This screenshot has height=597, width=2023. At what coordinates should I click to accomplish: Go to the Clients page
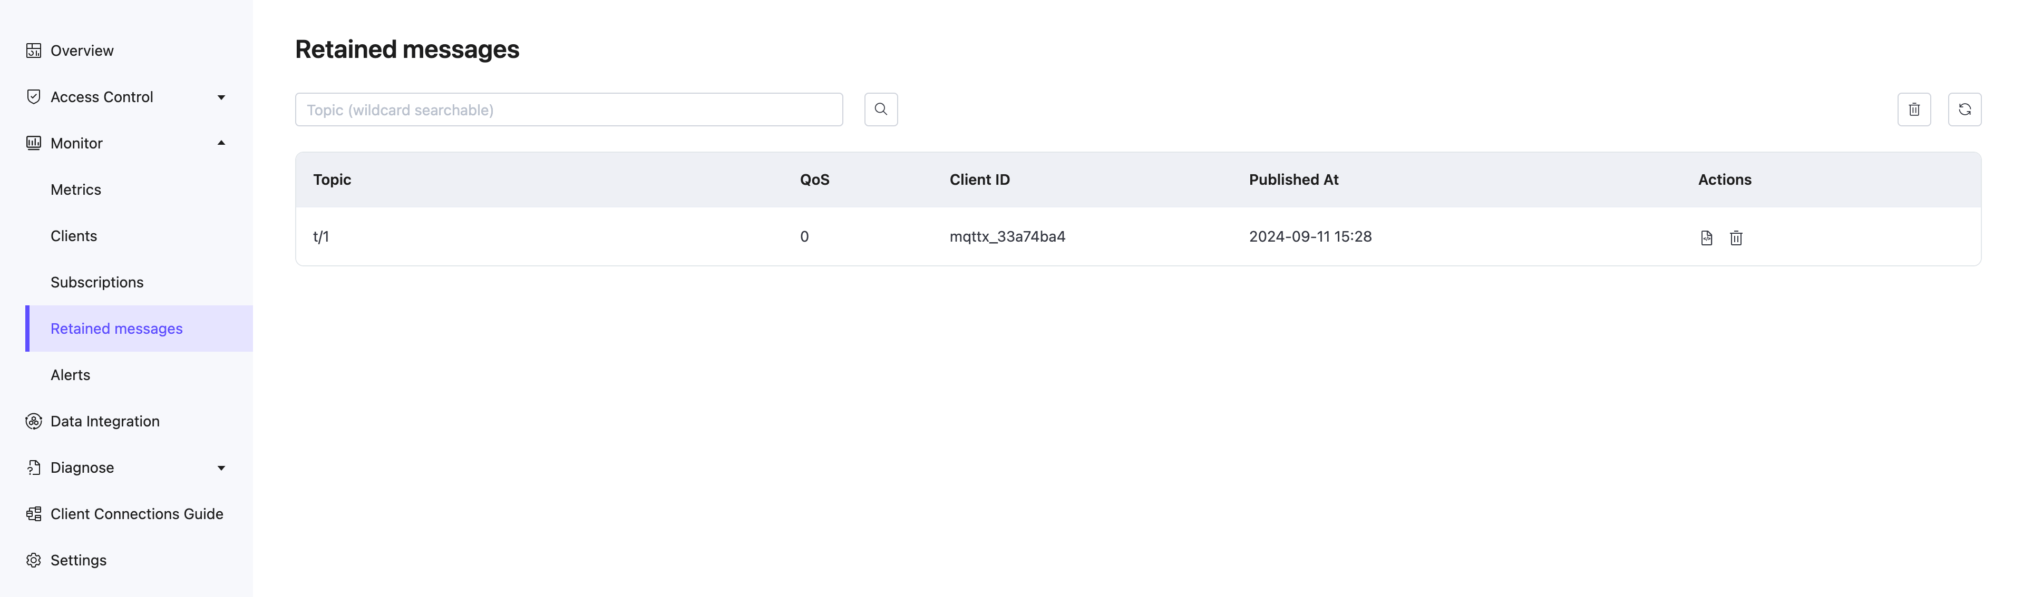[x=74, y=236]
